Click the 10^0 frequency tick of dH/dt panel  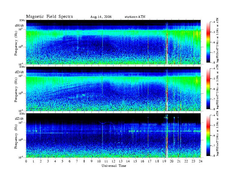click(x=21, y=47)
